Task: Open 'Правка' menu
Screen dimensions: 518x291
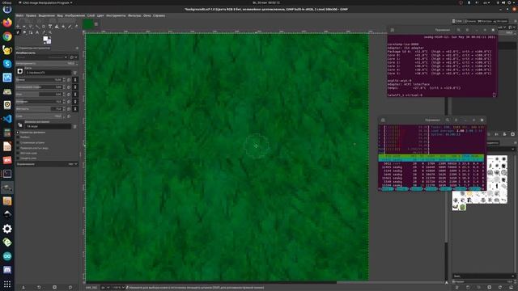Action: pos(31,15)
